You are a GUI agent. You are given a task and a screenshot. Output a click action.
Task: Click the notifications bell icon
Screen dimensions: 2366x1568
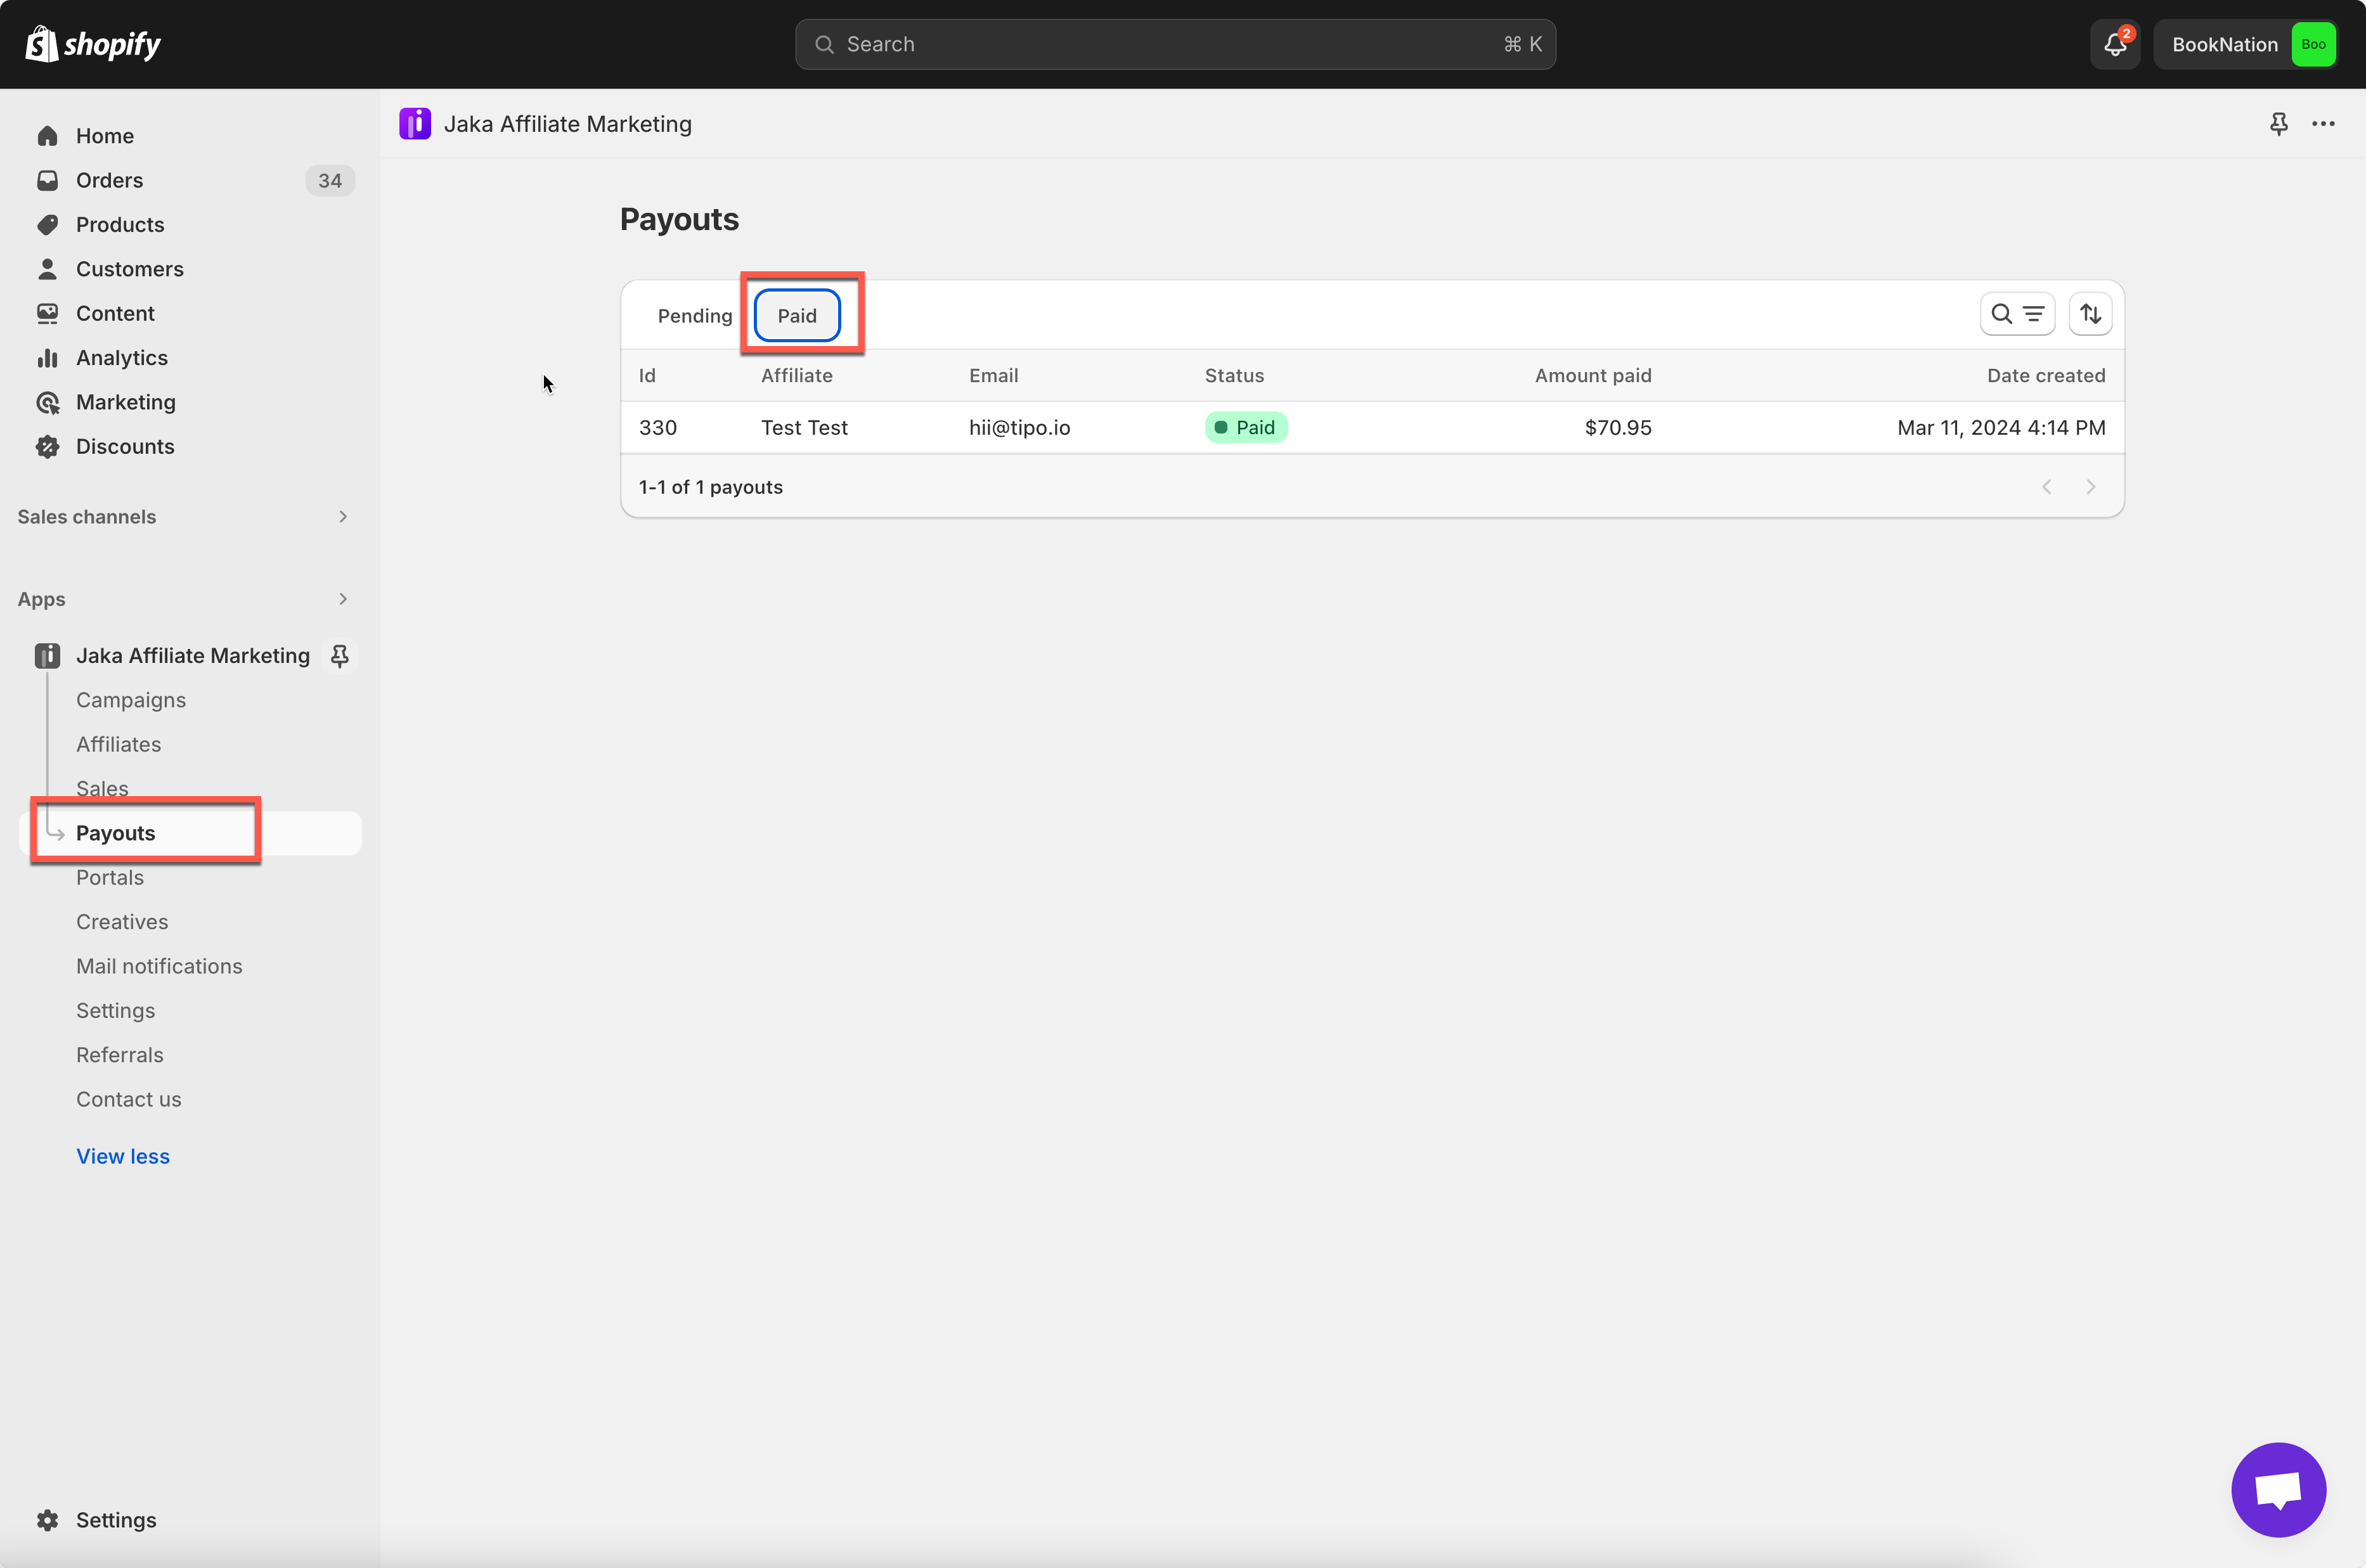click(2114, 44)
